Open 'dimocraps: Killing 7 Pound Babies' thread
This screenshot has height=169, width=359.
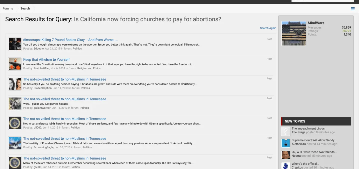point(70,40)
